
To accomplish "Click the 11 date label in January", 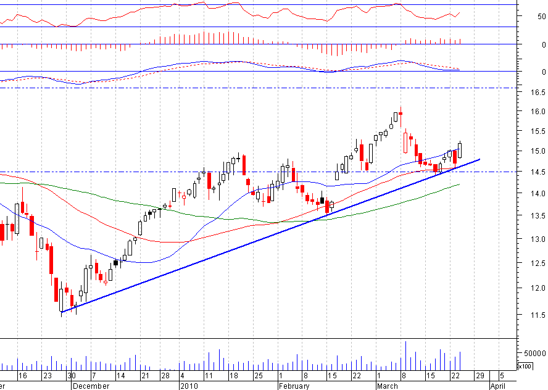I will coord(209,376).
